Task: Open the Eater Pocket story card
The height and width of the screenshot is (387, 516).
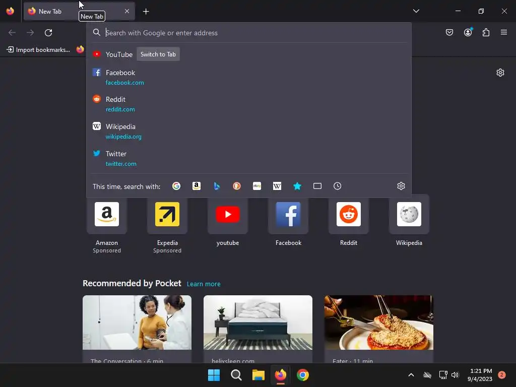Action: point(379,329)
